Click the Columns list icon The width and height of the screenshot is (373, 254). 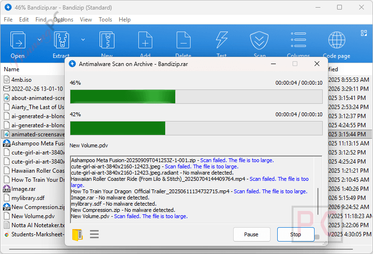coord(298,40)
